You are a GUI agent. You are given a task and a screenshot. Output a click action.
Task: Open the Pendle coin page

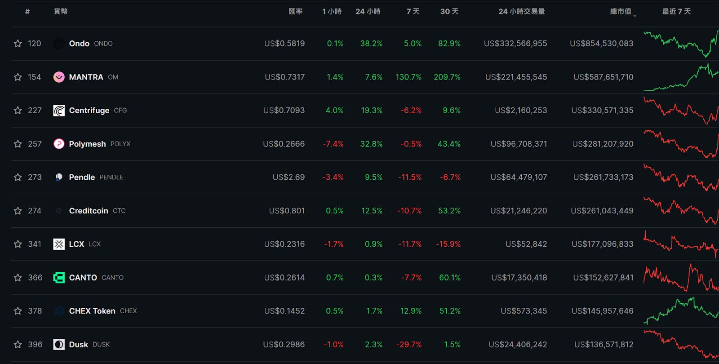coord(82,177)
